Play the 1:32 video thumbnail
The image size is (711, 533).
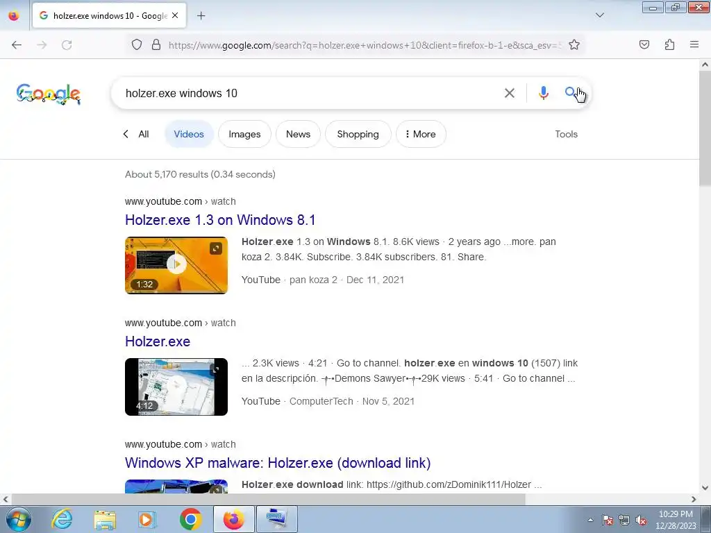click(x=176, y=265)
